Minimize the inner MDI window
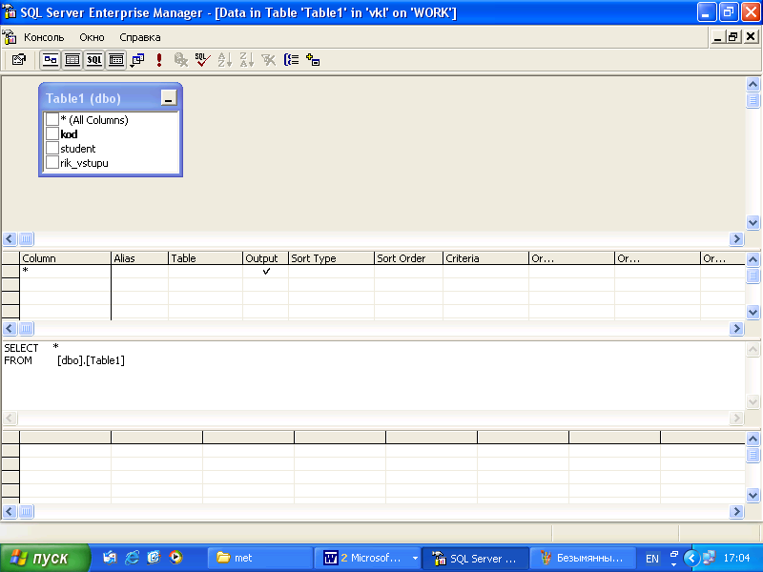Viewport: 763px width, 572px height. point(717,36)
